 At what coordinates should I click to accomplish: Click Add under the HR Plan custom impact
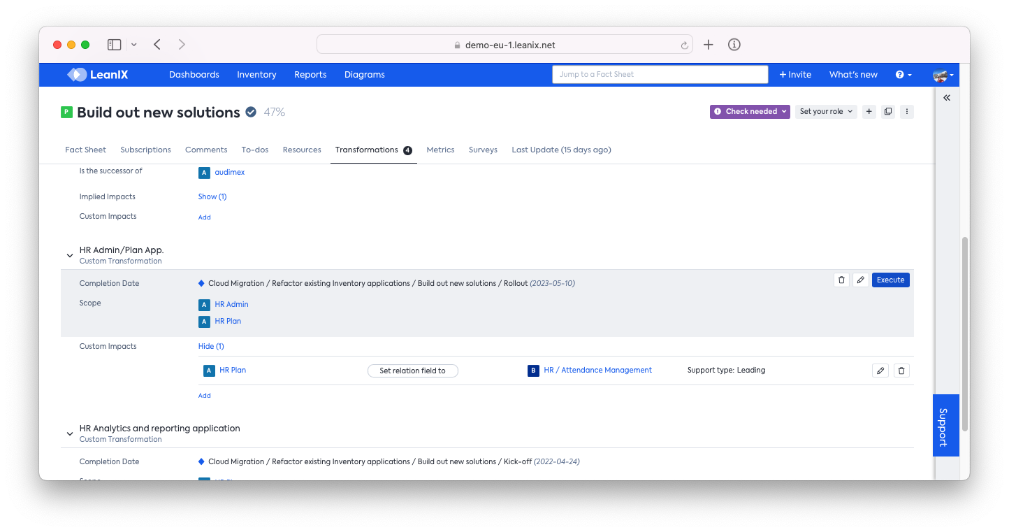click(204, 396)
